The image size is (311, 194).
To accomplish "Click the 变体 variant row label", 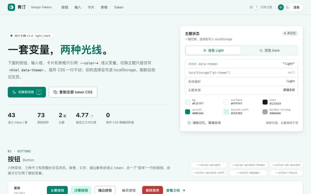I will point(20,190).
